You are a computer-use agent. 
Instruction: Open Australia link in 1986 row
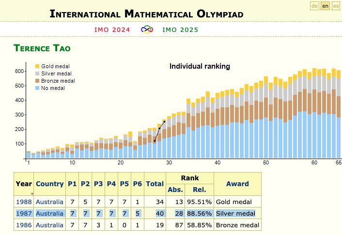tap(49, 225)
